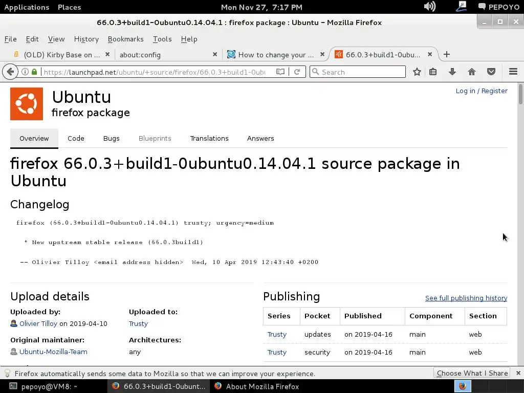Screen dimensions: 524x393
Task: Click Trusty link in updates row
Action: (x=277, y=334)
